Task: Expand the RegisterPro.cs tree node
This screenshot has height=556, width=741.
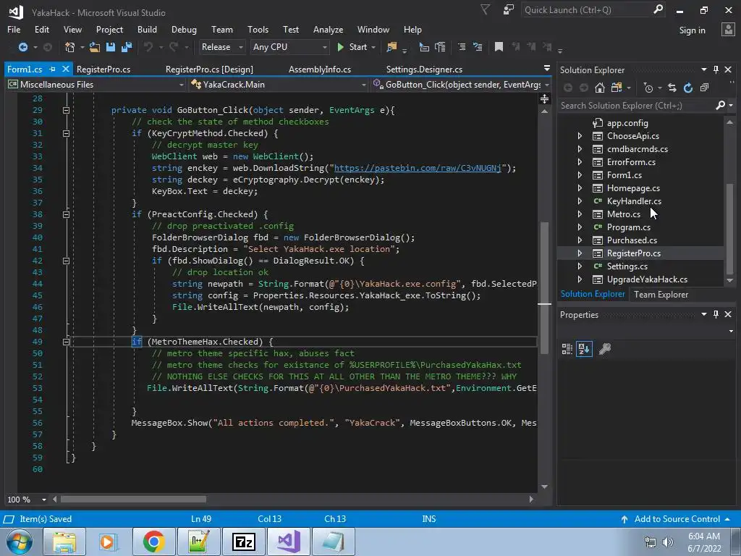Action: [580, 253]
